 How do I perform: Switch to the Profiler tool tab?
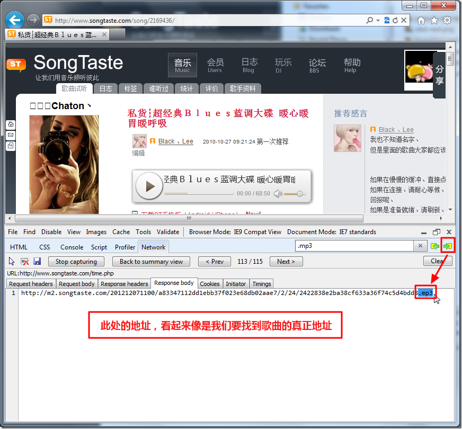click(125, 247)
